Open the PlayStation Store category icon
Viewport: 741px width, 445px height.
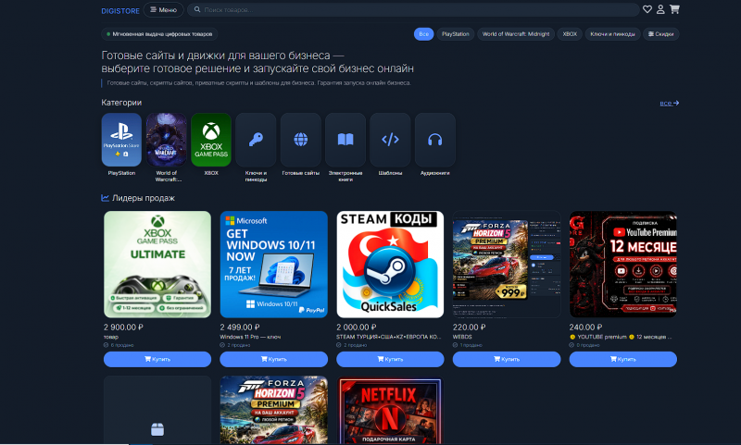click(x=121, y=140)
